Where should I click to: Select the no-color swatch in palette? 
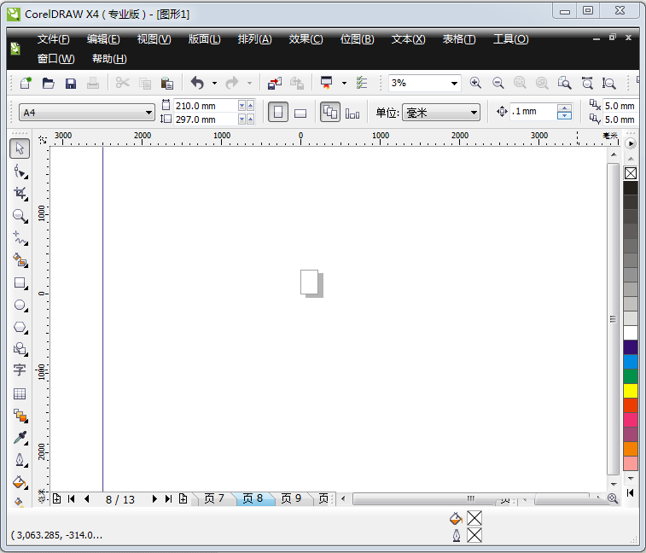tap(631, 173)
